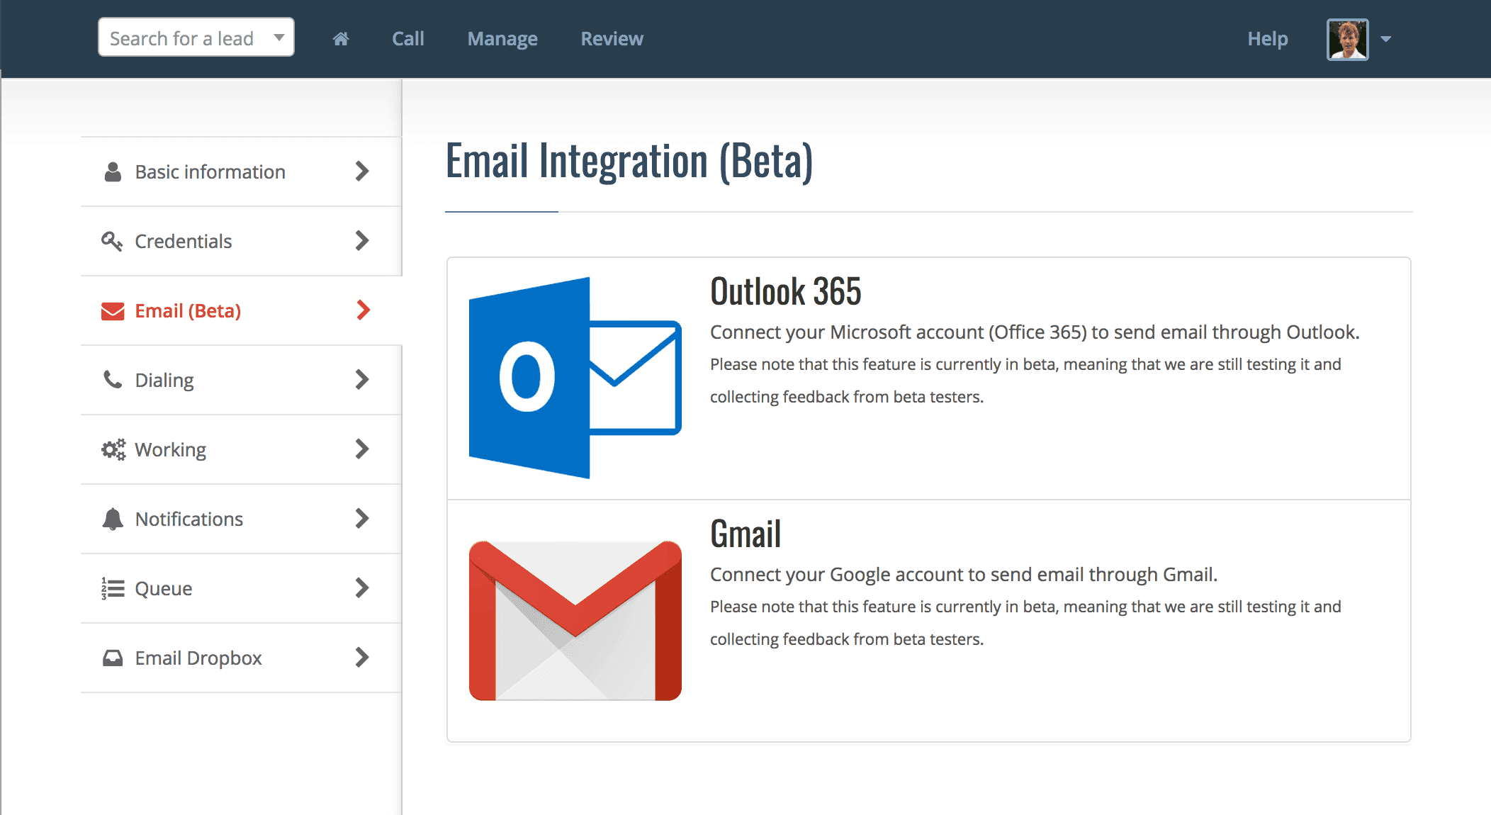The image size is (1491, 815).
Task: Open the Search for a lead dropdown
Action: (196, 38)
